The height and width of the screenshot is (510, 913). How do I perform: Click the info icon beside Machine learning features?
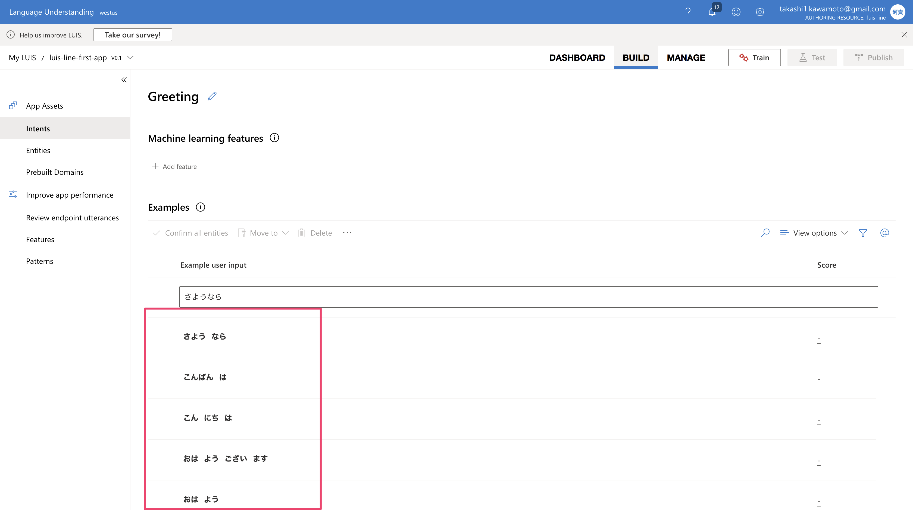[x=274, y=138]
